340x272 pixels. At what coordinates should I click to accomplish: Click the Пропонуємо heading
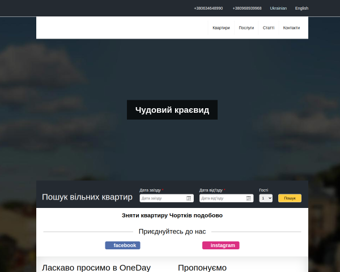[202, 268]
